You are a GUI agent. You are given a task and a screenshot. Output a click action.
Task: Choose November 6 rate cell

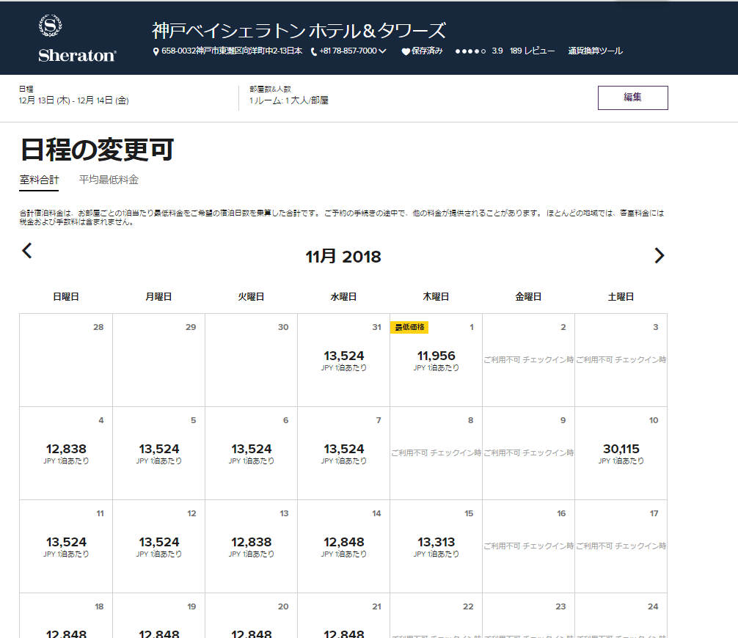[252, 453]
